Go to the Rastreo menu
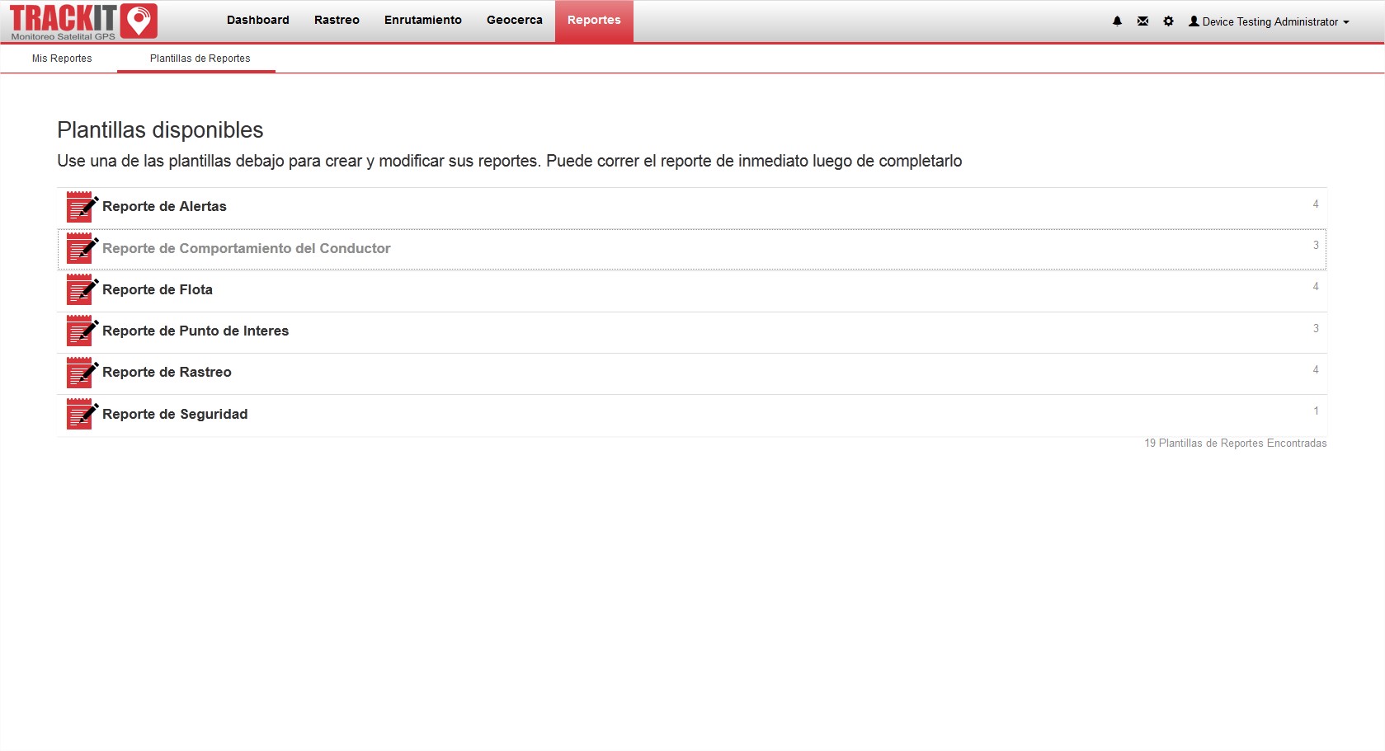1385x751 pixels. pyautogui.click(x=337, y=20)
